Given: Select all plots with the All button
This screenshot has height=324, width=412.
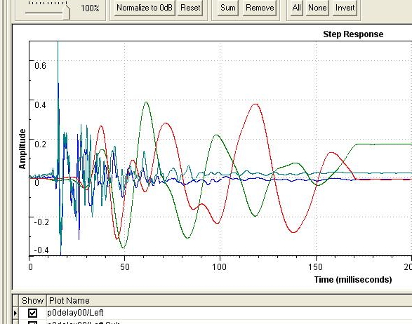Looking at the screenshot, I should [296, 8].
